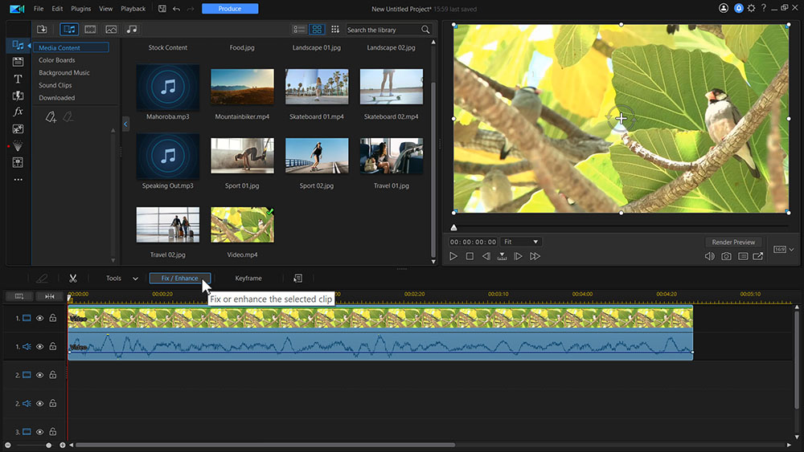Click the Produce button
The height and width of the screenshot is (452, 804).
click(x=230, y=9)
